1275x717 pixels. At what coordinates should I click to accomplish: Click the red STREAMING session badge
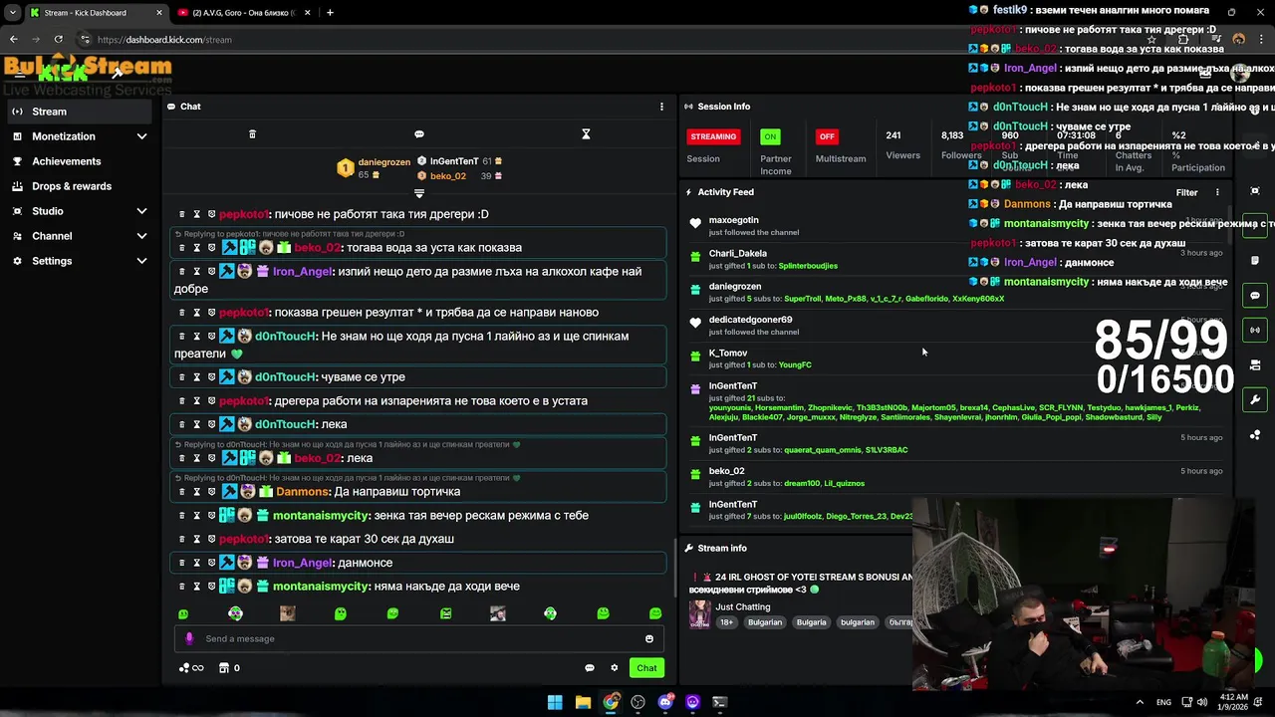713,136
